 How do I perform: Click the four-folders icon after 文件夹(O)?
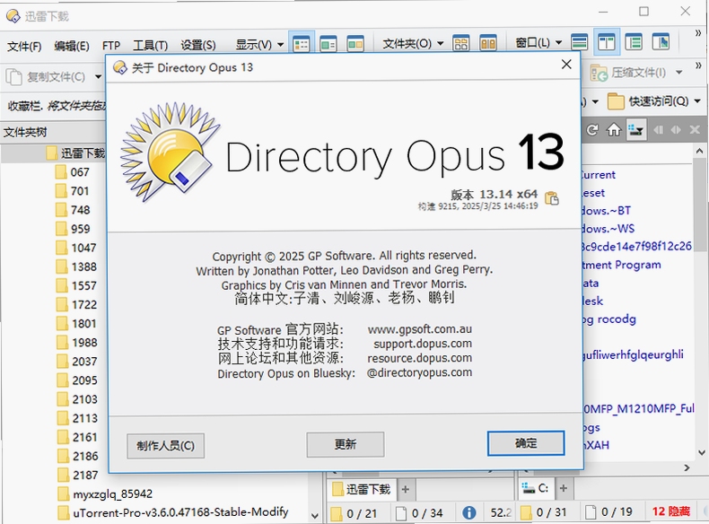point(460,43)
